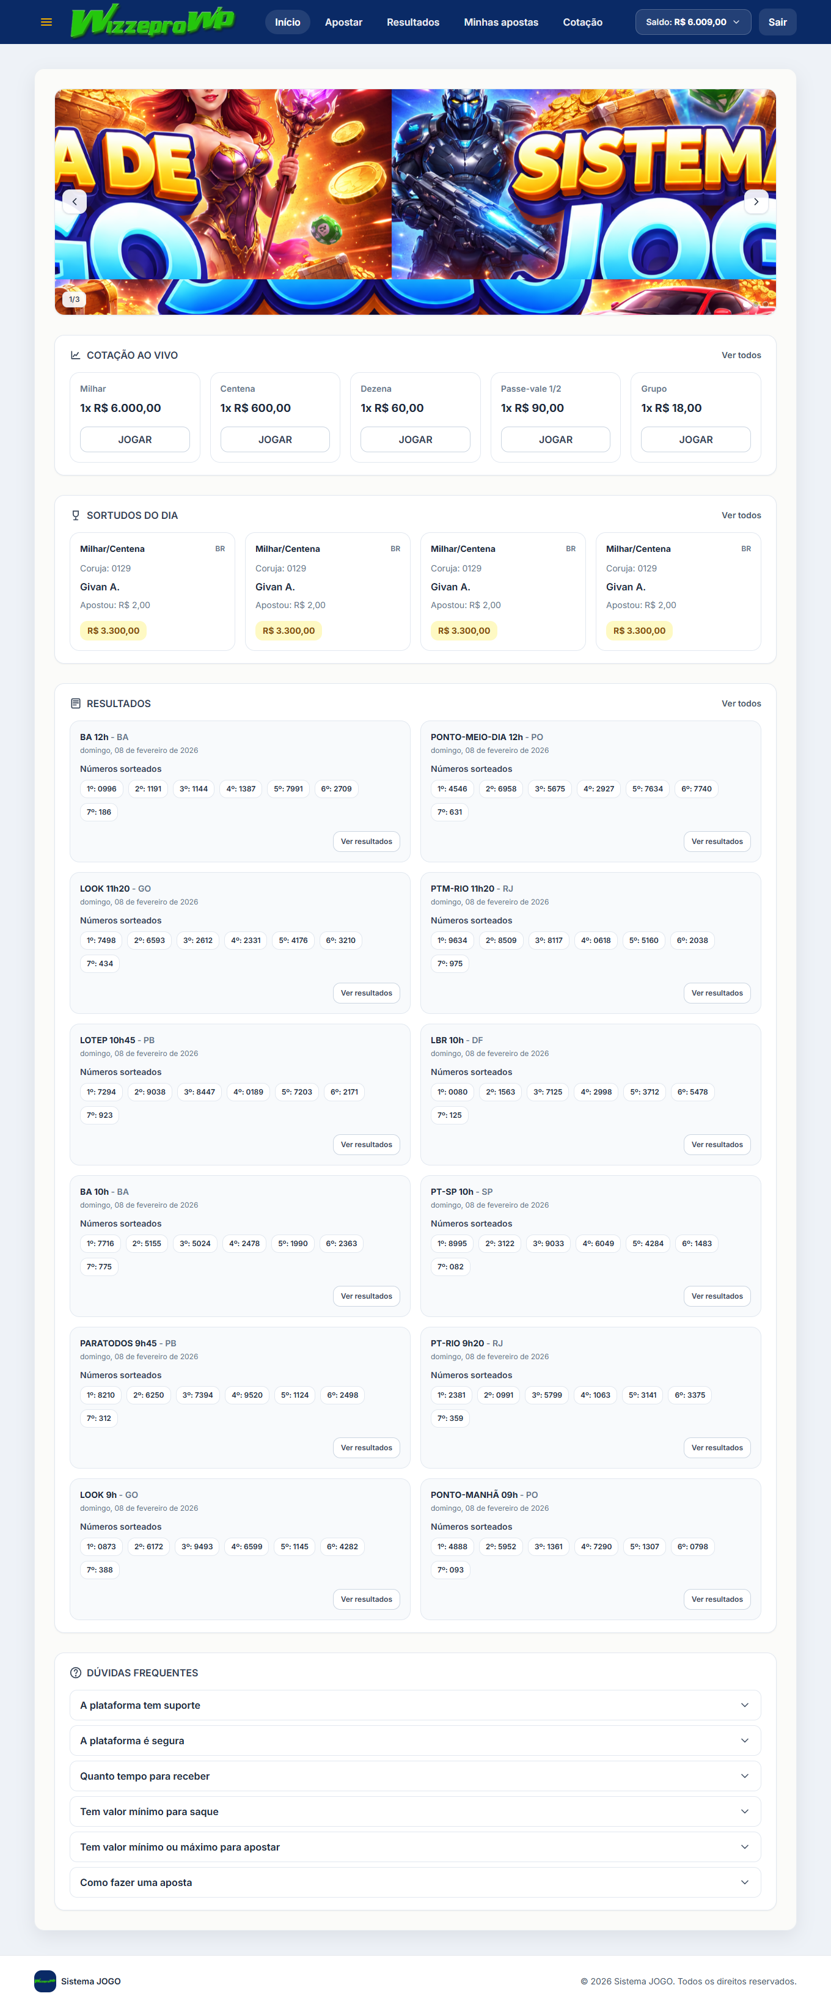
Task: Click '1º: 8995' in PT-SP 10h
Action: coord(452,1244)
